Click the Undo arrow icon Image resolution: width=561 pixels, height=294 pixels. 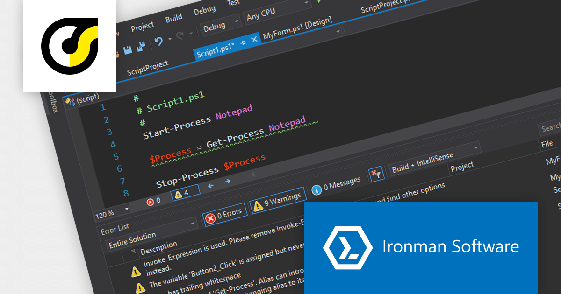pyautogui.click(x=159, y=41)
